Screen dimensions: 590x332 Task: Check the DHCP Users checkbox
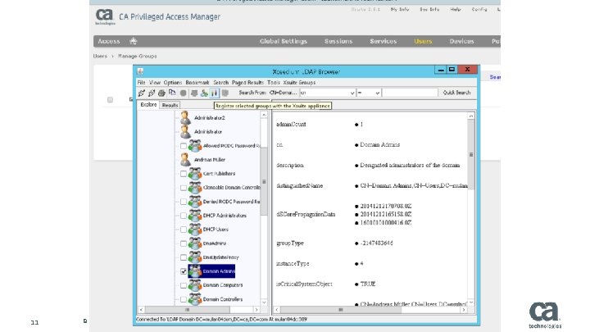coord(184,230)
